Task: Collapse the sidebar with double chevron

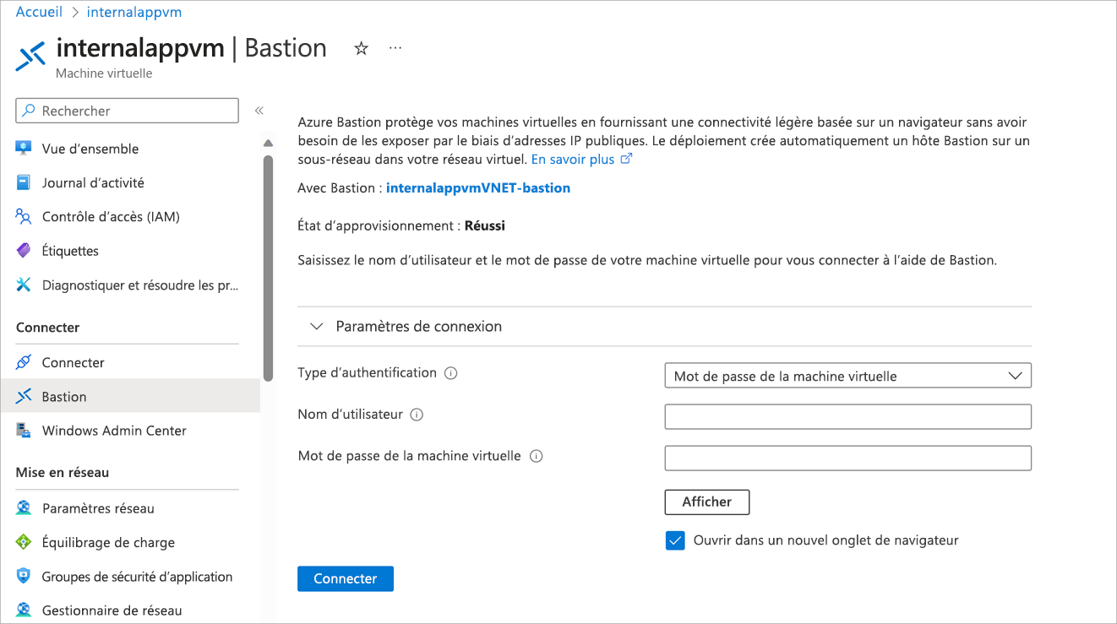Action: (259, 111)
